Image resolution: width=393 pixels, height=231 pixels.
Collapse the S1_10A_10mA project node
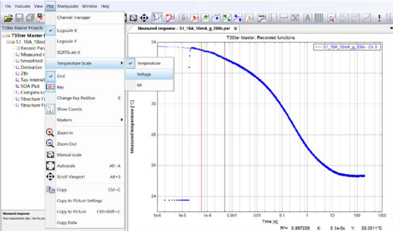coord(8,42)
